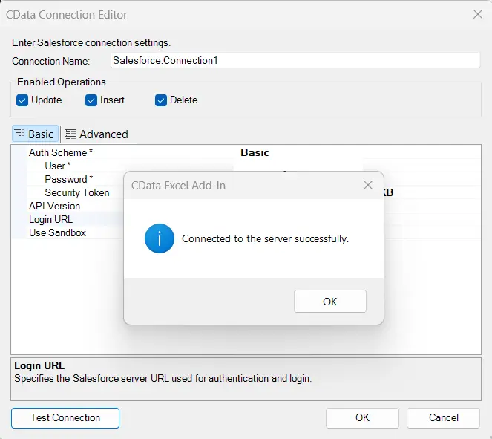Close the CData Excel Add-In dialog
Viewport: 492px width, 439px height.
click(367, 185)
